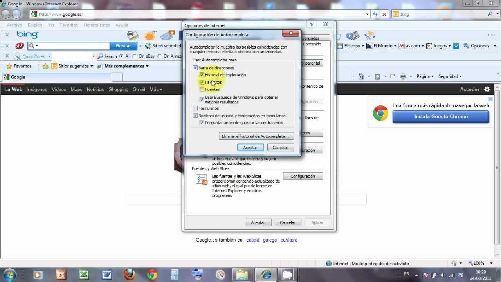This screenshot has height=282, width=501.
Task: Click the Favoritos star button
Action: [x=18, y=66]
